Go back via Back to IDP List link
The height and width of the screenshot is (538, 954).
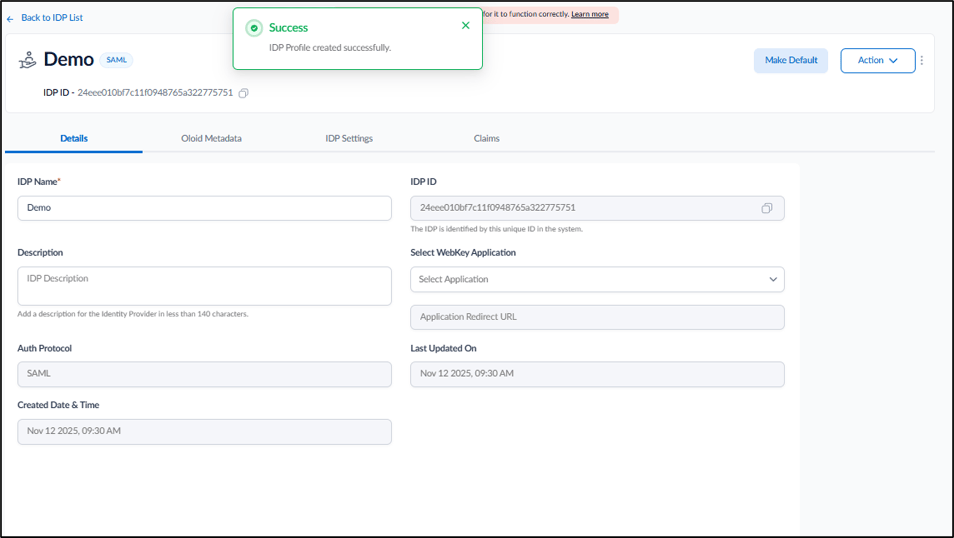click(x=52, y=18)
